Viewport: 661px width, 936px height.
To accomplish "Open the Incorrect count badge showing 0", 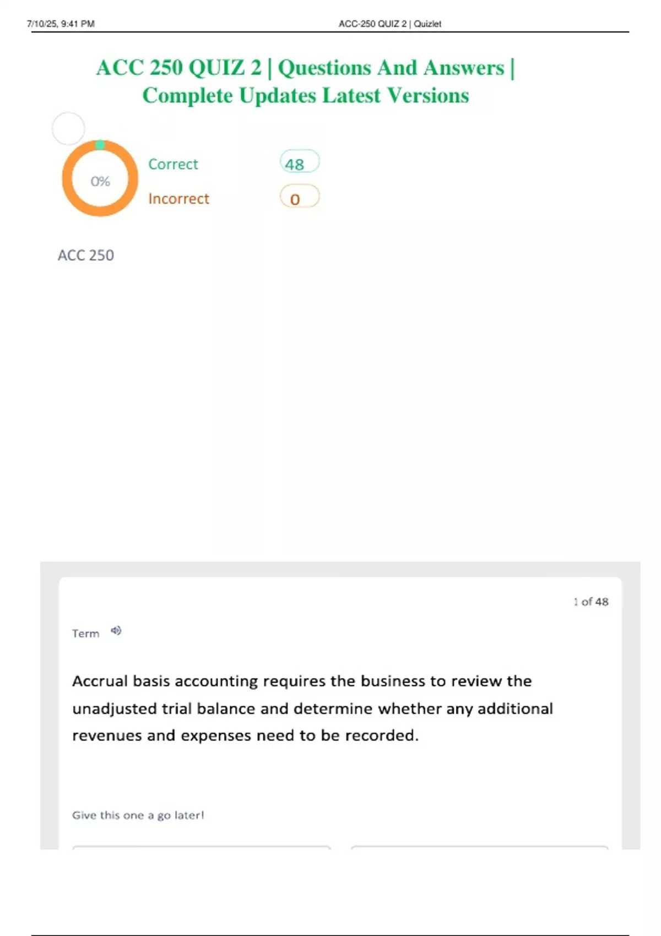I will pos(300,197).
